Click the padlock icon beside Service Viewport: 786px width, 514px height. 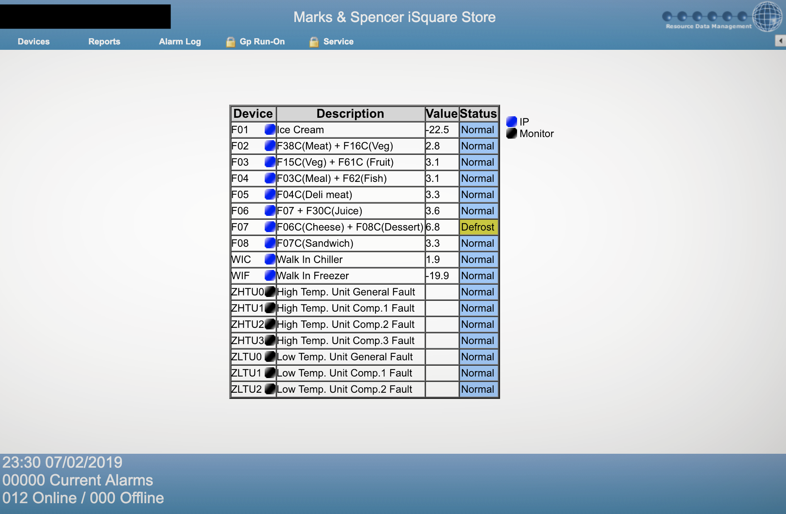coord(314,42)
